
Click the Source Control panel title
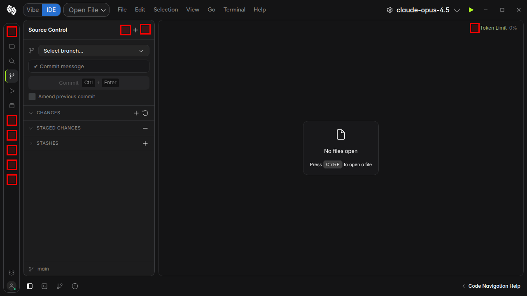48,30
